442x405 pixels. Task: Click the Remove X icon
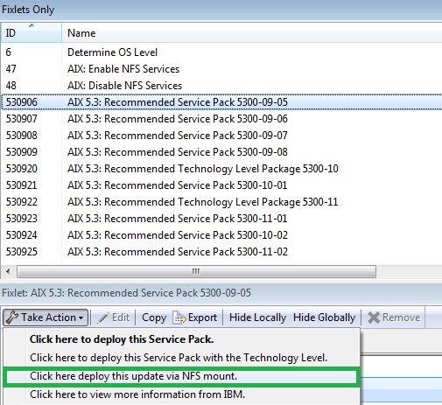tap(374, 318)
